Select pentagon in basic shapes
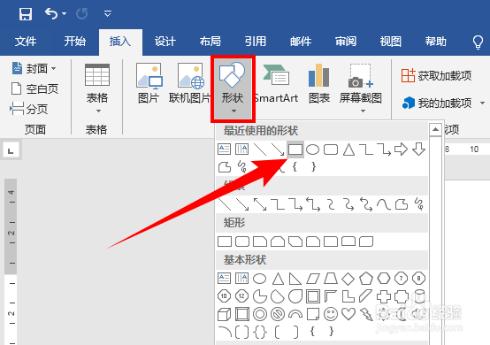490x345 pixels. (x=366, y=278)
